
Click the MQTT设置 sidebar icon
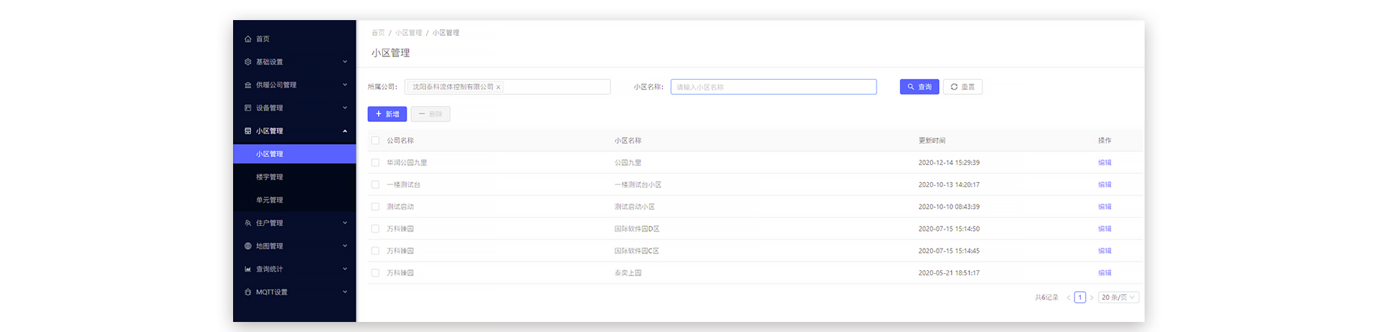point(248,292)
